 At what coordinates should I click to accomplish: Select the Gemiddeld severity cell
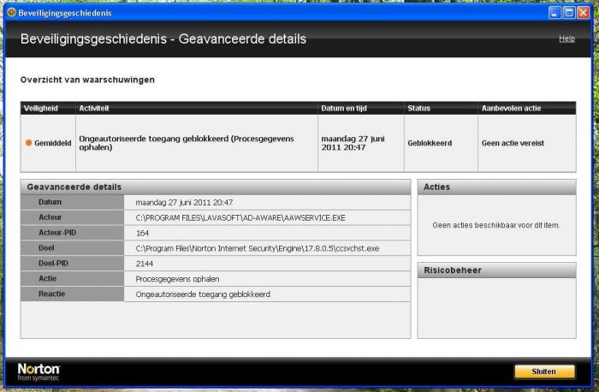(48, 143)
